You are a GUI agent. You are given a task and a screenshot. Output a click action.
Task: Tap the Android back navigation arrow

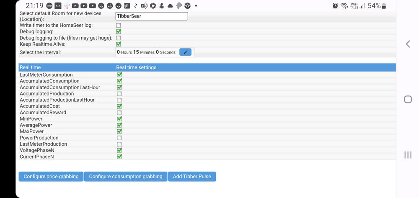click(408, 44)
